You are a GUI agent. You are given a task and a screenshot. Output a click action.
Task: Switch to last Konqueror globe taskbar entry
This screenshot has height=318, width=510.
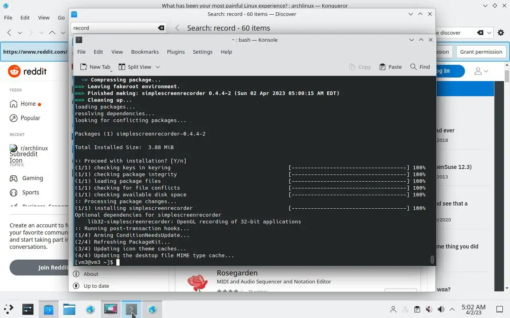(152, 309)
